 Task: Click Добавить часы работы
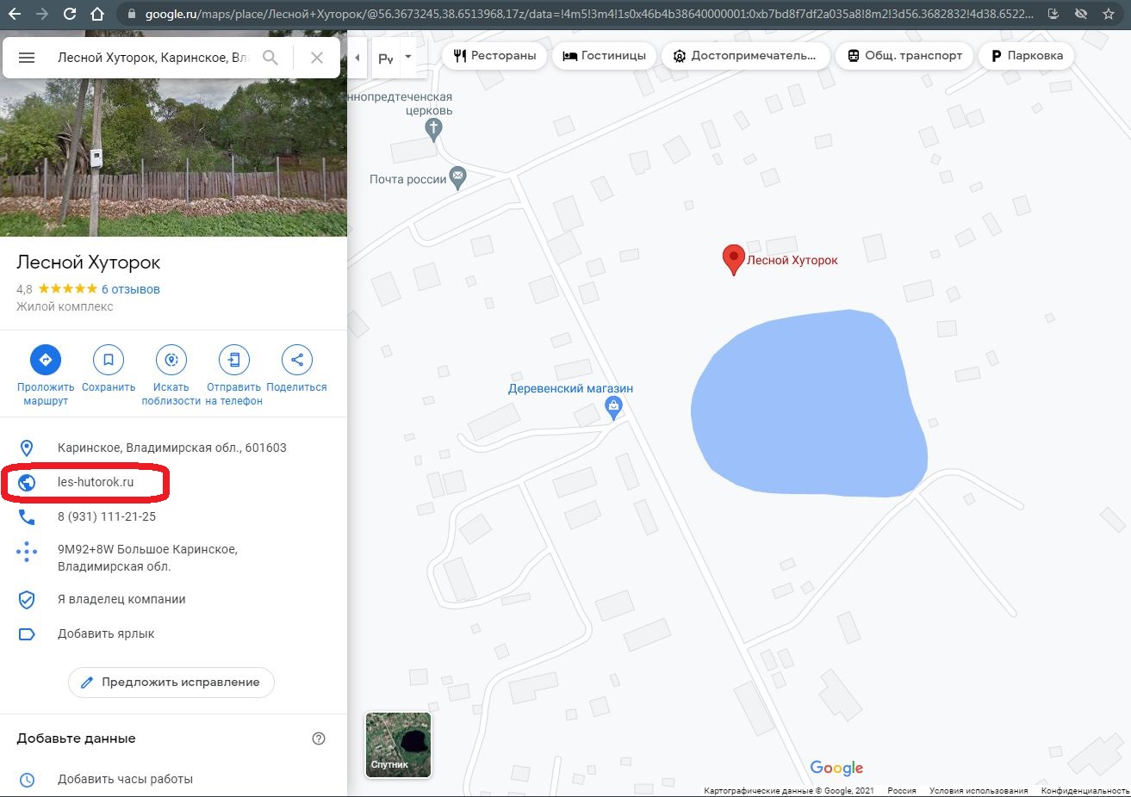(125, 779)
